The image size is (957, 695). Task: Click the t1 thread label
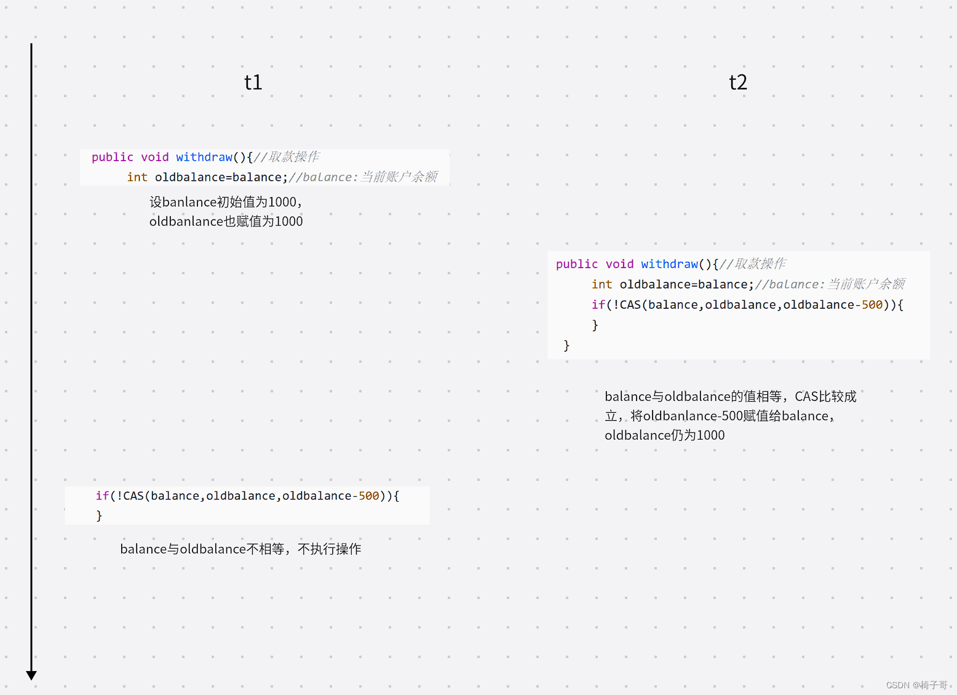click(253, 82)
